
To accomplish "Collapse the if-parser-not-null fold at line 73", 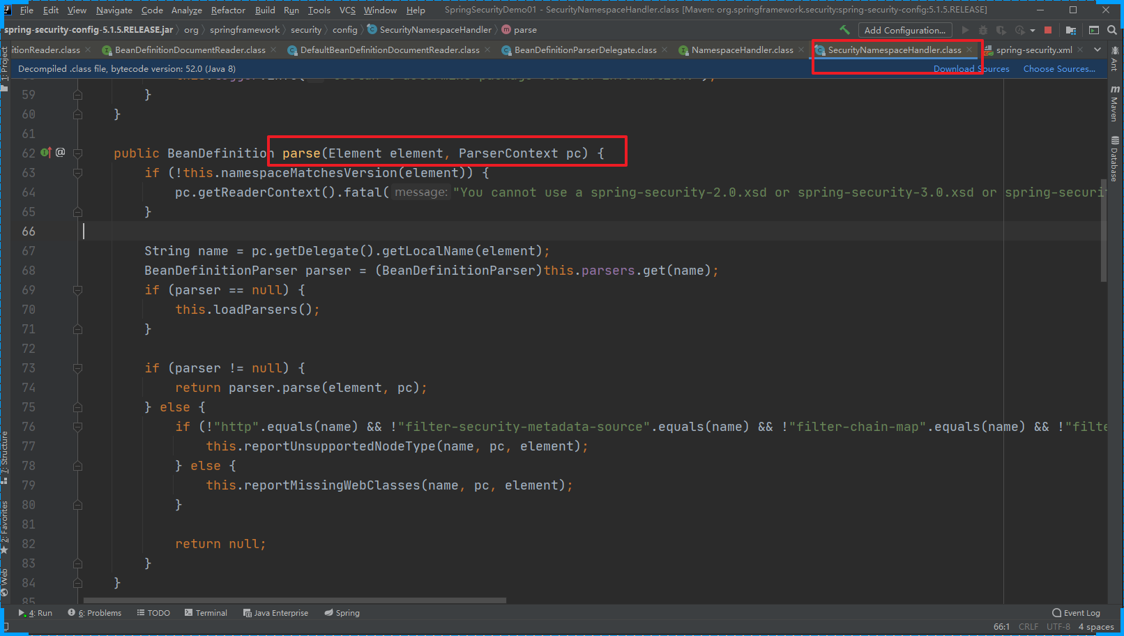I will pos(77,368).
